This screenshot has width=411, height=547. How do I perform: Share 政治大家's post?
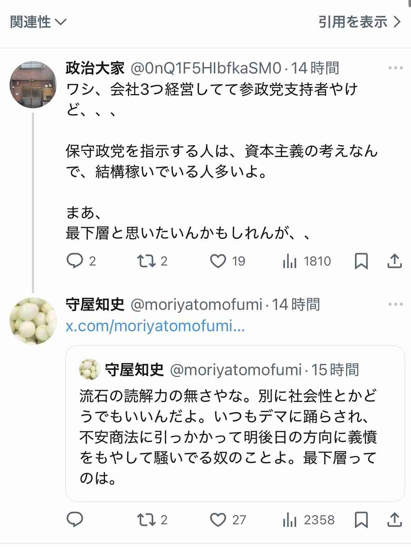[394, 262]
